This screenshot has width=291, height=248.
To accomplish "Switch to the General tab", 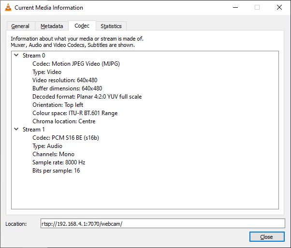I will pos(20,26).
